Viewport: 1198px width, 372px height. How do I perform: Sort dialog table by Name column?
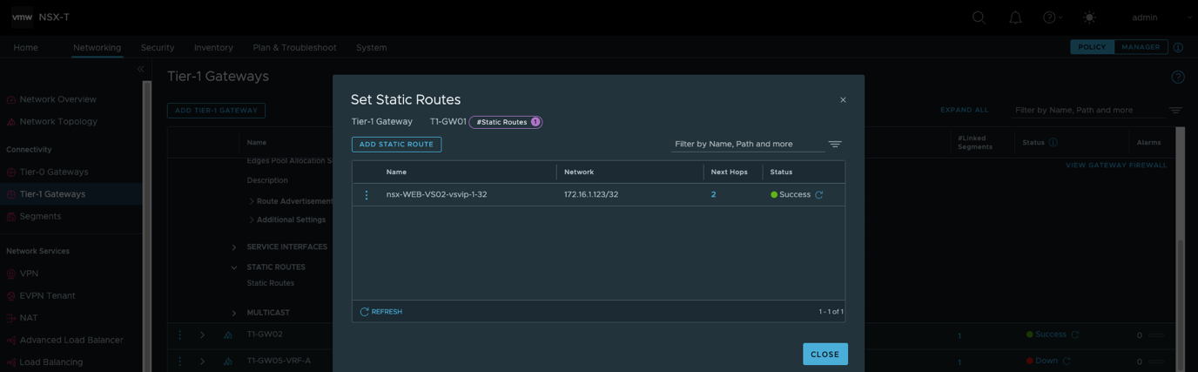396,172
